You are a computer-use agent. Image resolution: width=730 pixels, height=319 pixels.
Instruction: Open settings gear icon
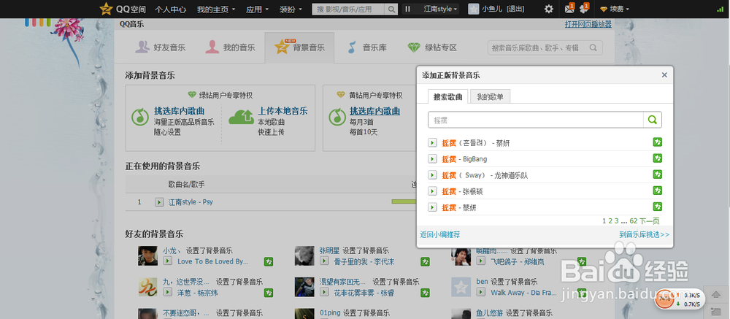tap(549, 9)
